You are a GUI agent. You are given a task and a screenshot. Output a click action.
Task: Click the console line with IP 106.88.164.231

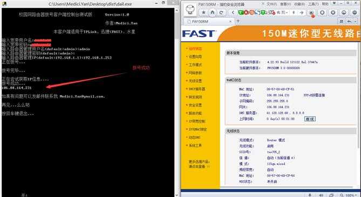coord(17,88)
